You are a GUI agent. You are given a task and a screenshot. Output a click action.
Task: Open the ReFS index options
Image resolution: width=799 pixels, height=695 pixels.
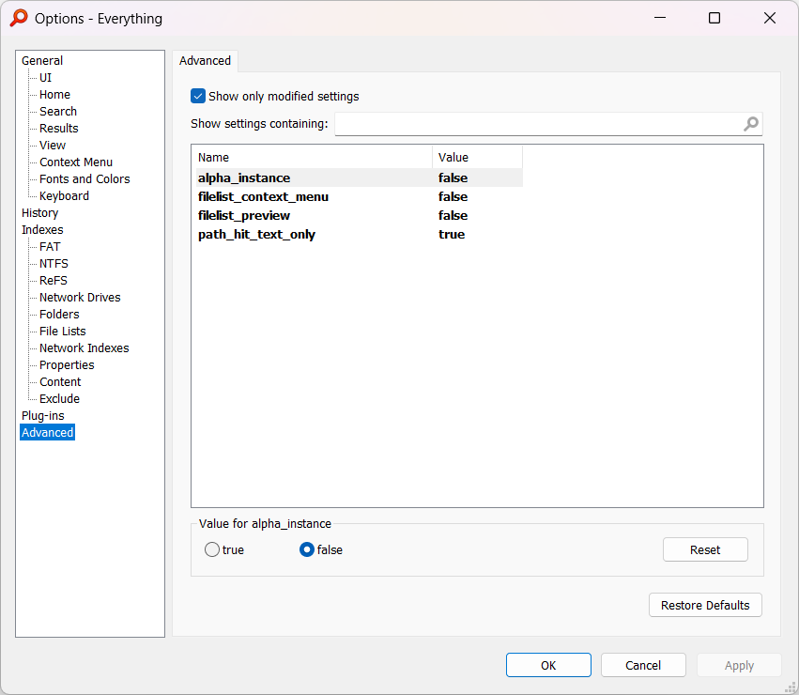coord(53,281)
